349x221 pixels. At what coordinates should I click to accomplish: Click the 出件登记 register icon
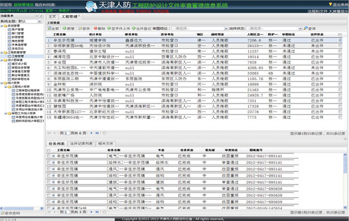134,28
